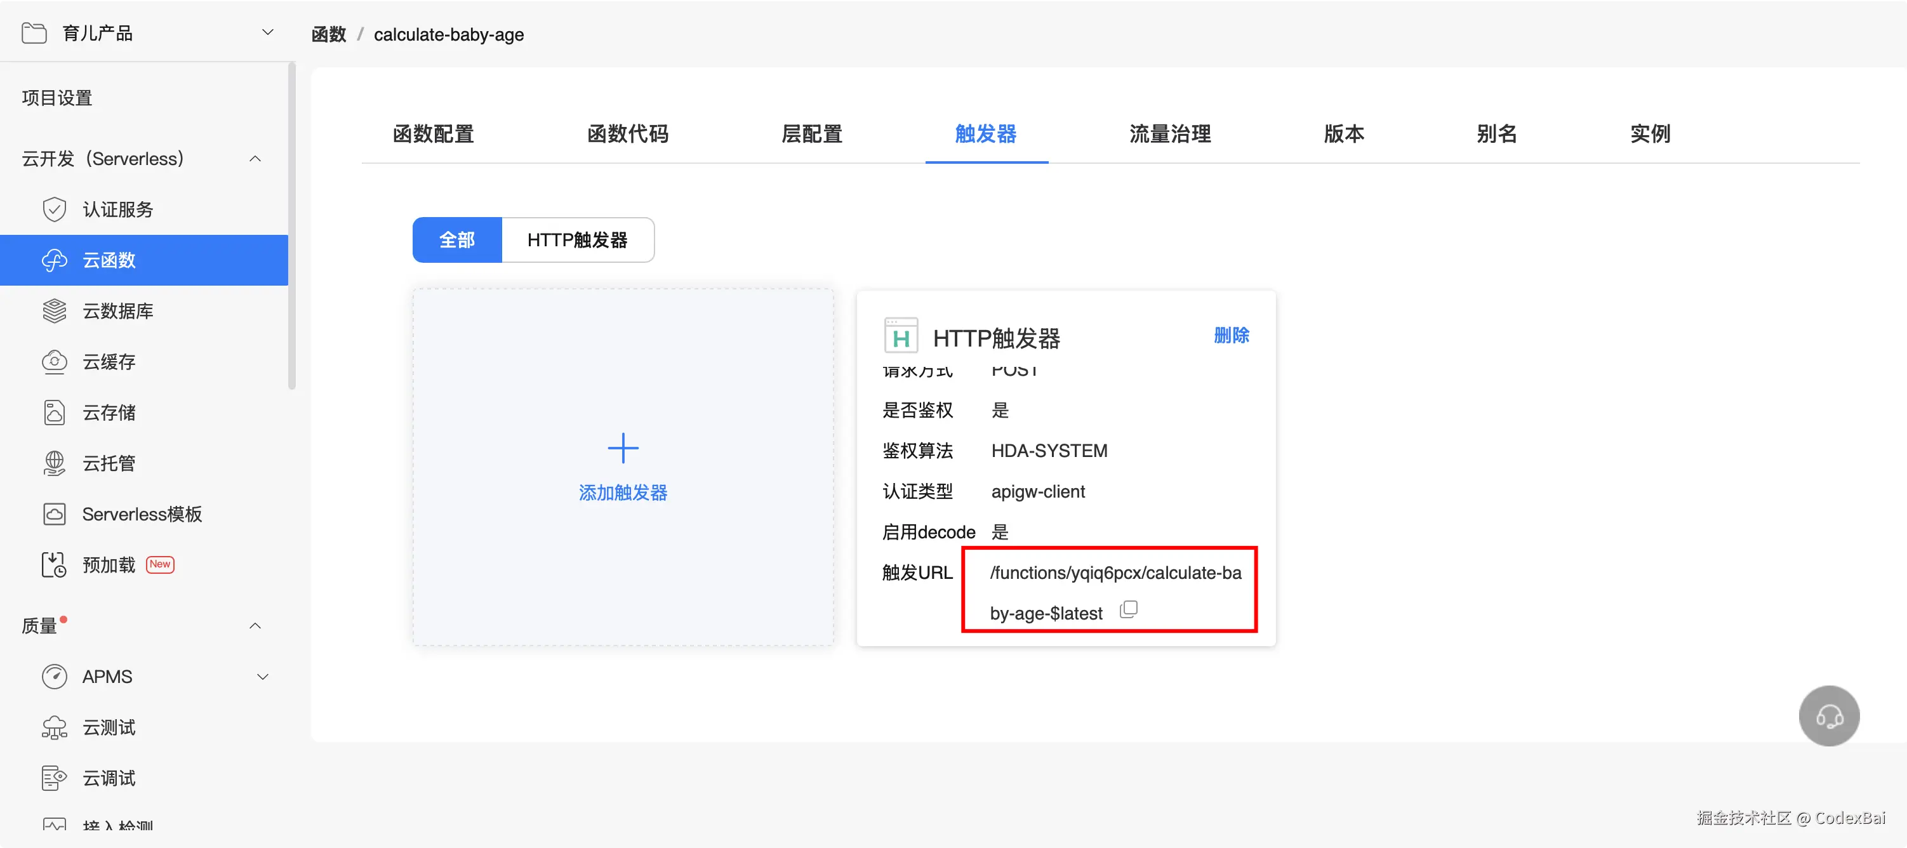Click the 云托管 globe icon
Image resolution: width=1907 pixels, height=848 pixels.
pyautogui.click(x=54, y=463)
